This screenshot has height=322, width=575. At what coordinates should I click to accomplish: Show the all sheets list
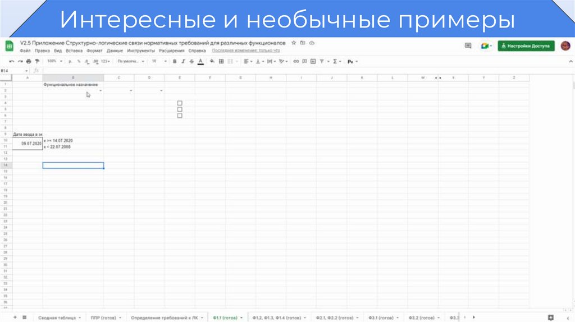coord(25,318)
